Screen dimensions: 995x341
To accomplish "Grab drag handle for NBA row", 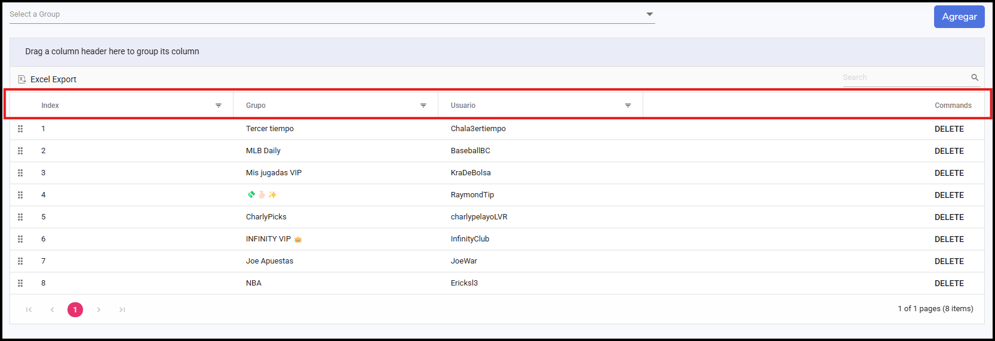I will tap(20, 283).
